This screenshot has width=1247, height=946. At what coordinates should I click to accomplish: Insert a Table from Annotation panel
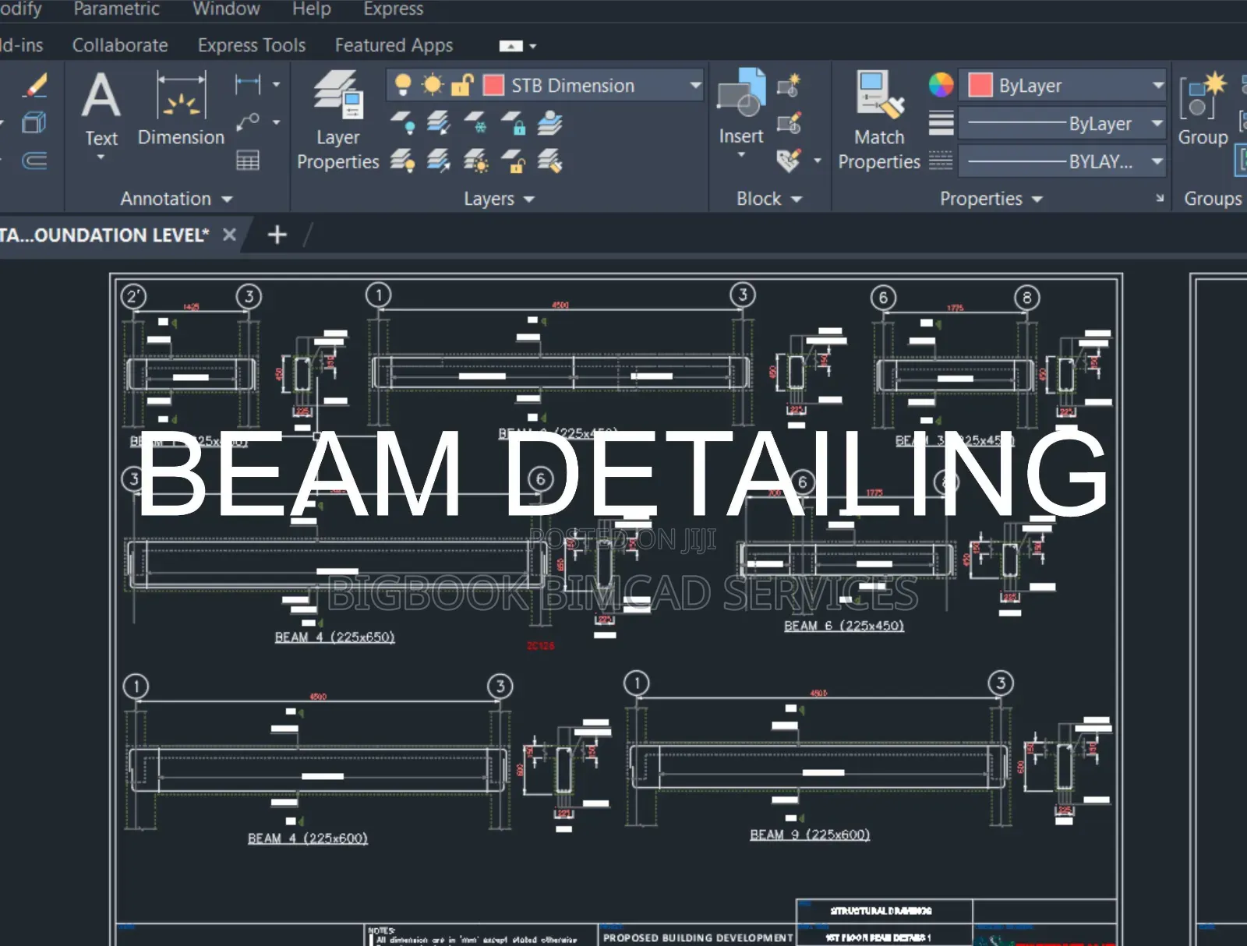[248, 161]
